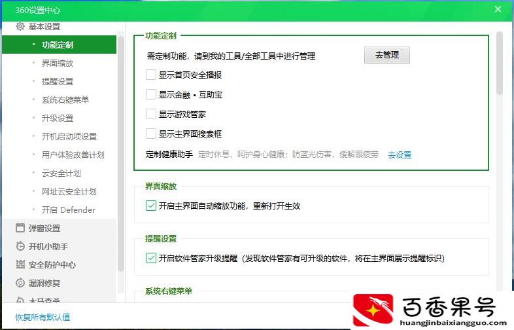Select 系统右键菜单 sidebar entry
The width and height of the screenshot is (514, 330).
(65, 100)
